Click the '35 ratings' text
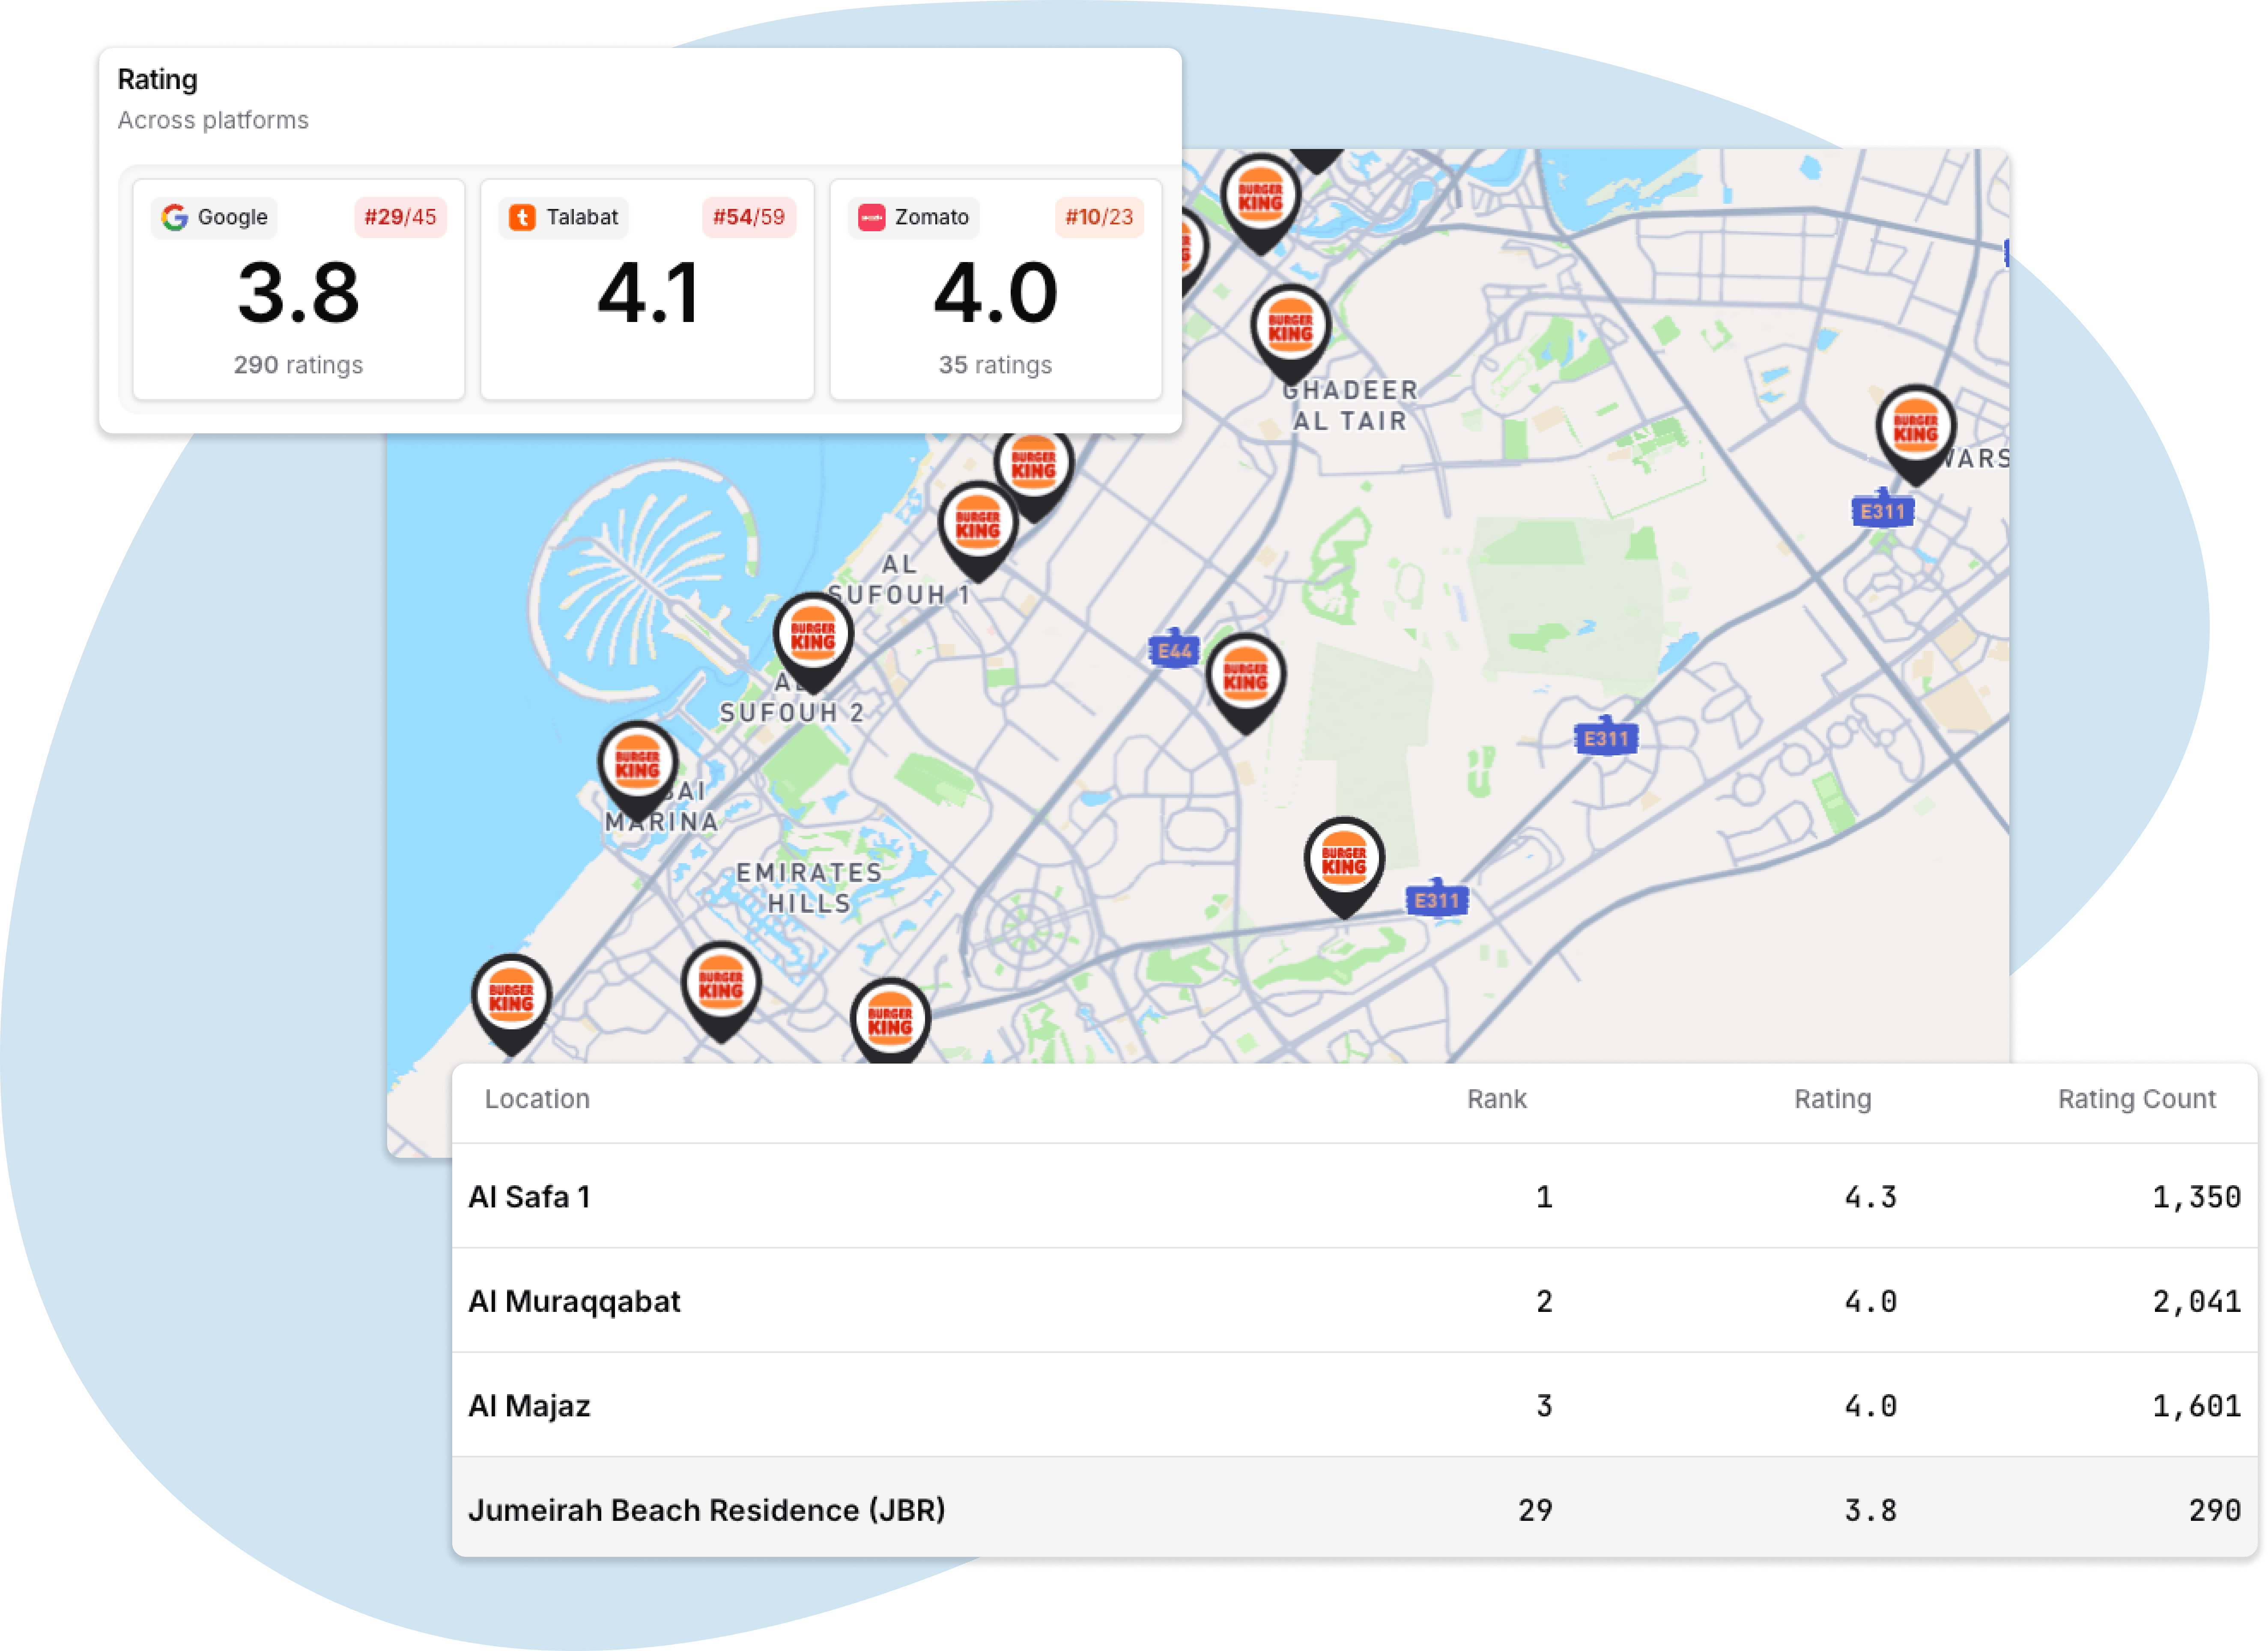This screenshot has width=2268, height=1651. point(995,365)
